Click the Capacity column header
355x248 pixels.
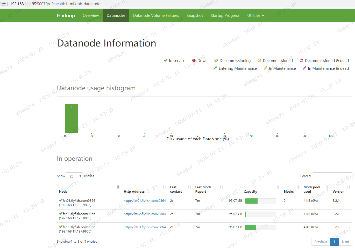point(251,192)
